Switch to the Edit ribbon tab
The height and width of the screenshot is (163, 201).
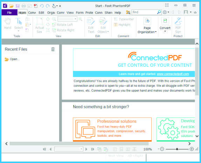[x=41, y=13]
